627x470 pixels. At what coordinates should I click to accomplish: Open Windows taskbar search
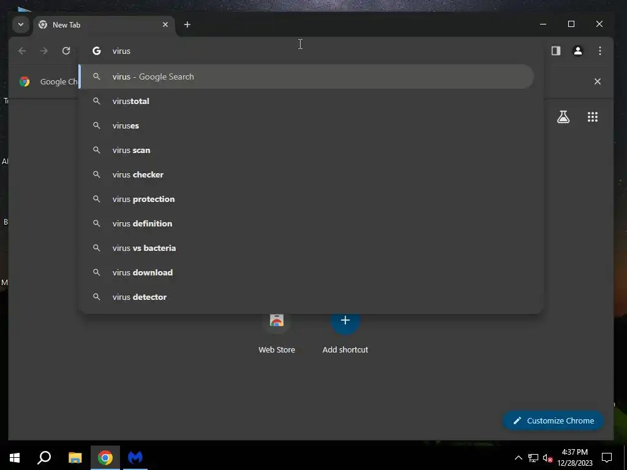44,458
